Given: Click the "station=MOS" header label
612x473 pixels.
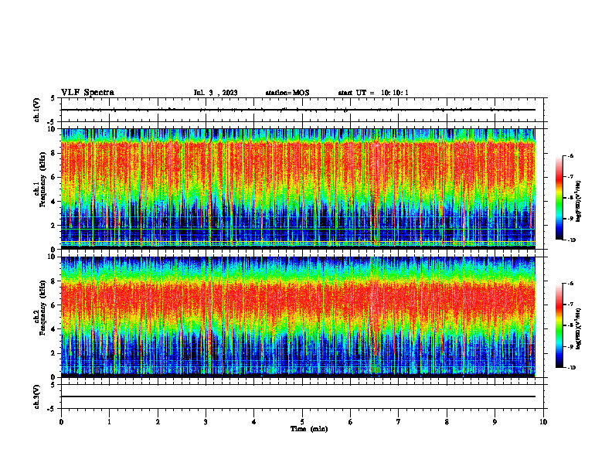Looking at the screenshot, I should pyautogui.click(x=287, y=93).
